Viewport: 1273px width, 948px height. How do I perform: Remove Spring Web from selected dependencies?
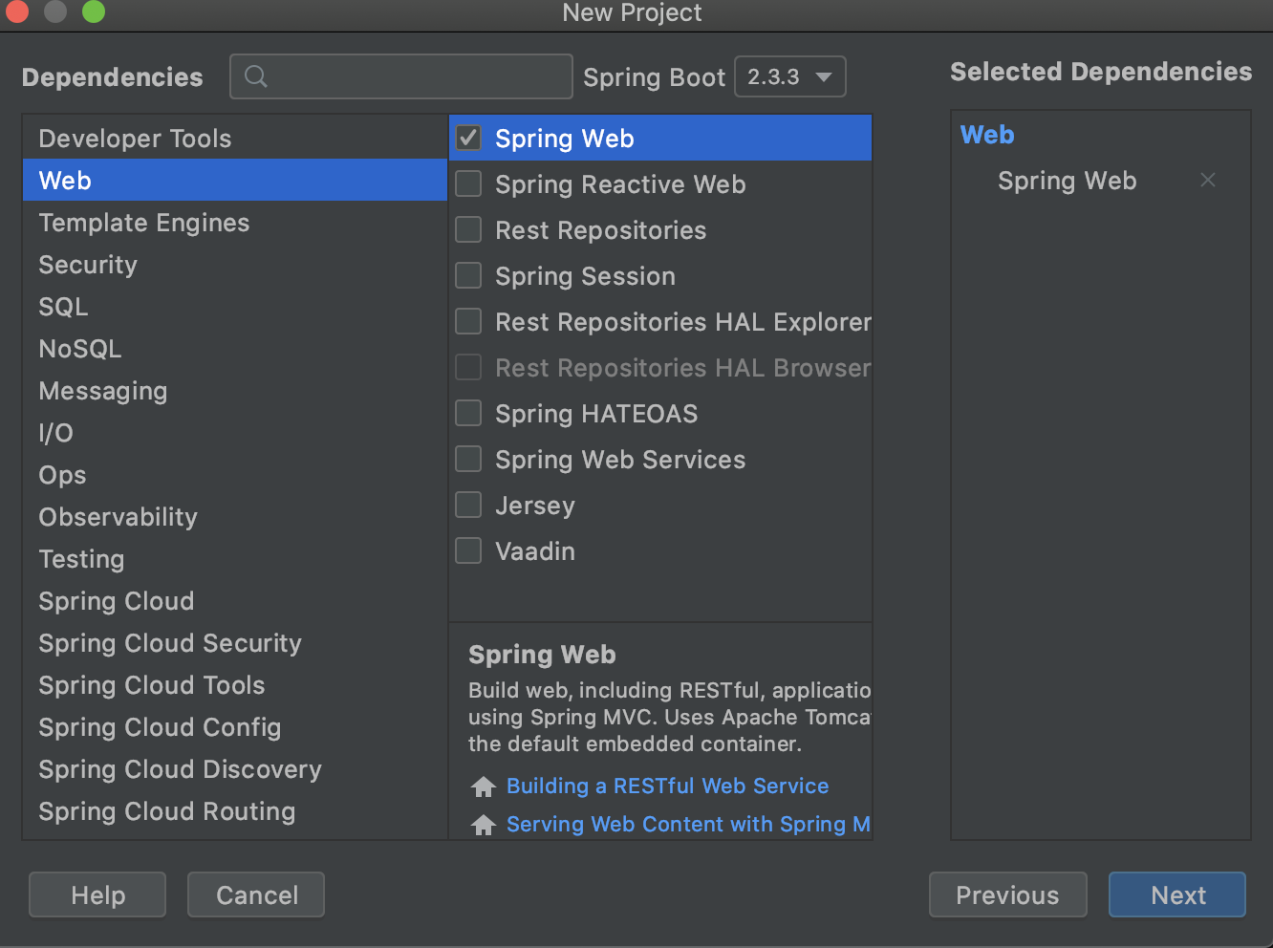1207,181
